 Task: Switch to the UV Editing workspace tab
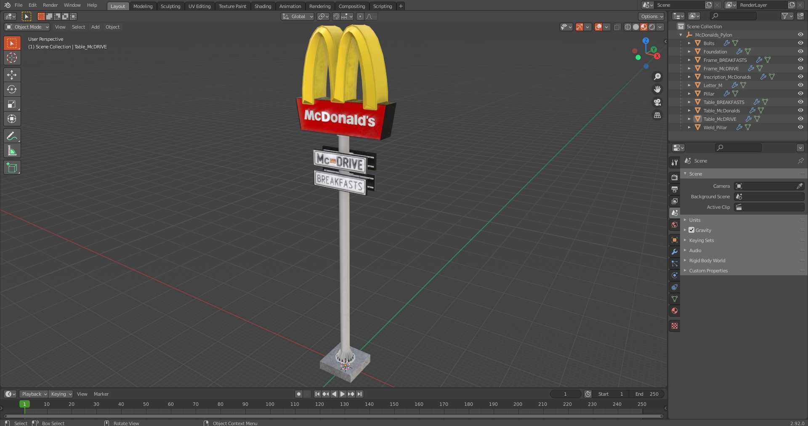[x=199, y=6]
